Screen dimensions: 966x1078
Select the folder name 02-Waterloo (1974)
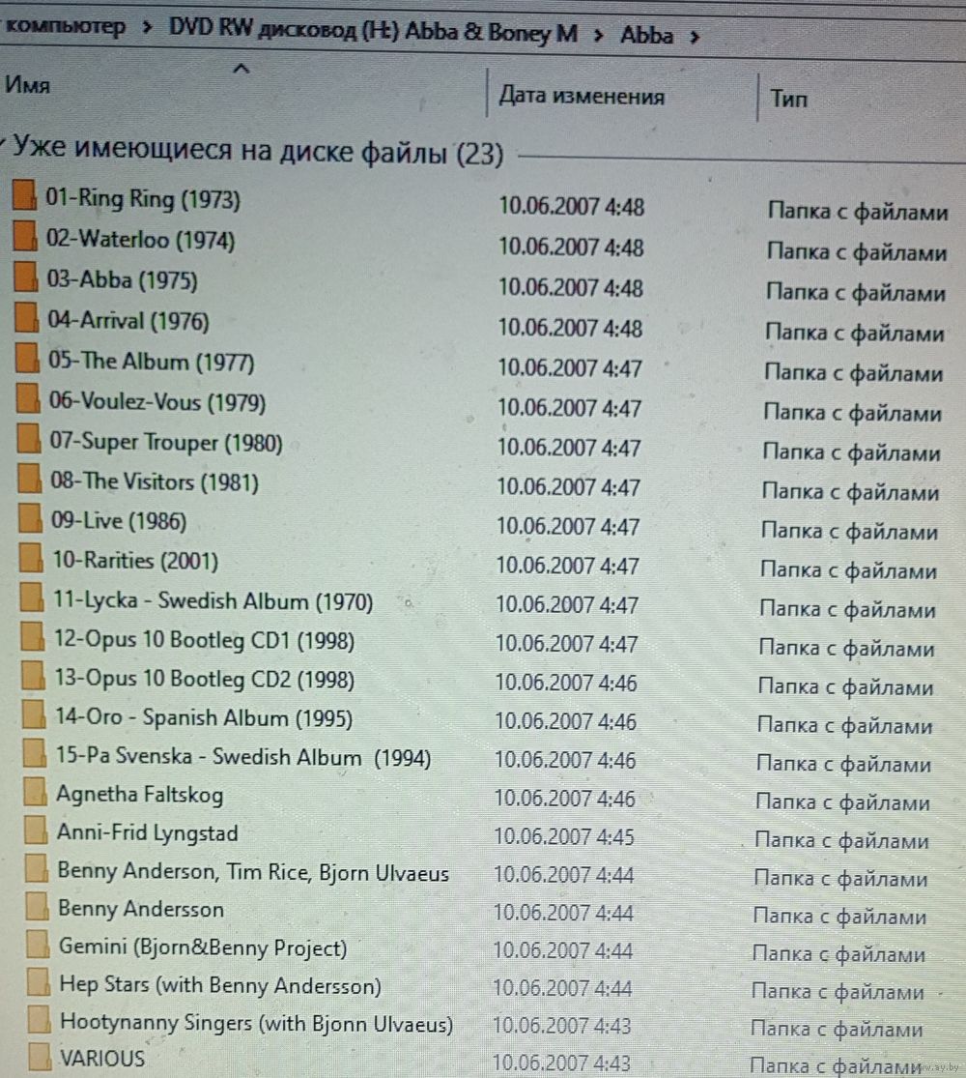(141, 239)
